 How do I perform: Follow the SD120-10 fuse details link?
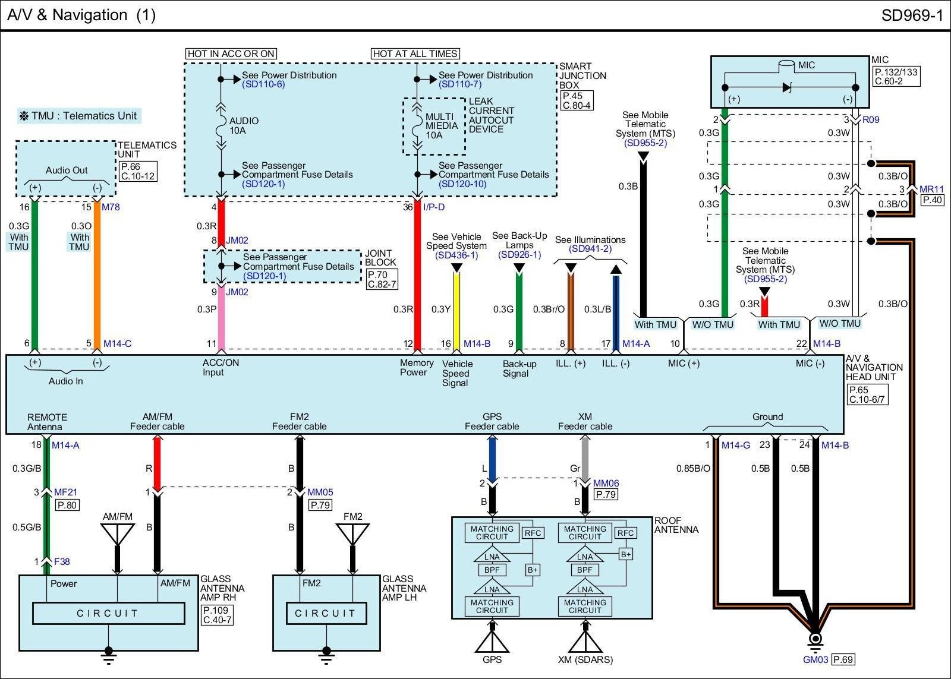click(x=462, y=184)
